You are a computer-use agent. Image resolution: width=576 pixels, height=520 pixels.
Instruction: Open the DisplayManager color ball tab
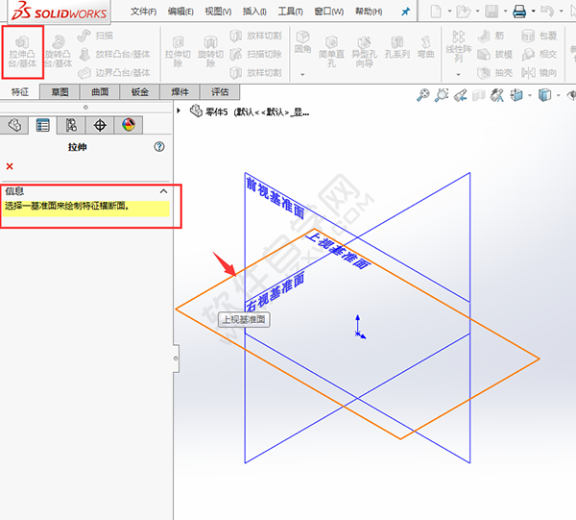click(x=129, y=125)
